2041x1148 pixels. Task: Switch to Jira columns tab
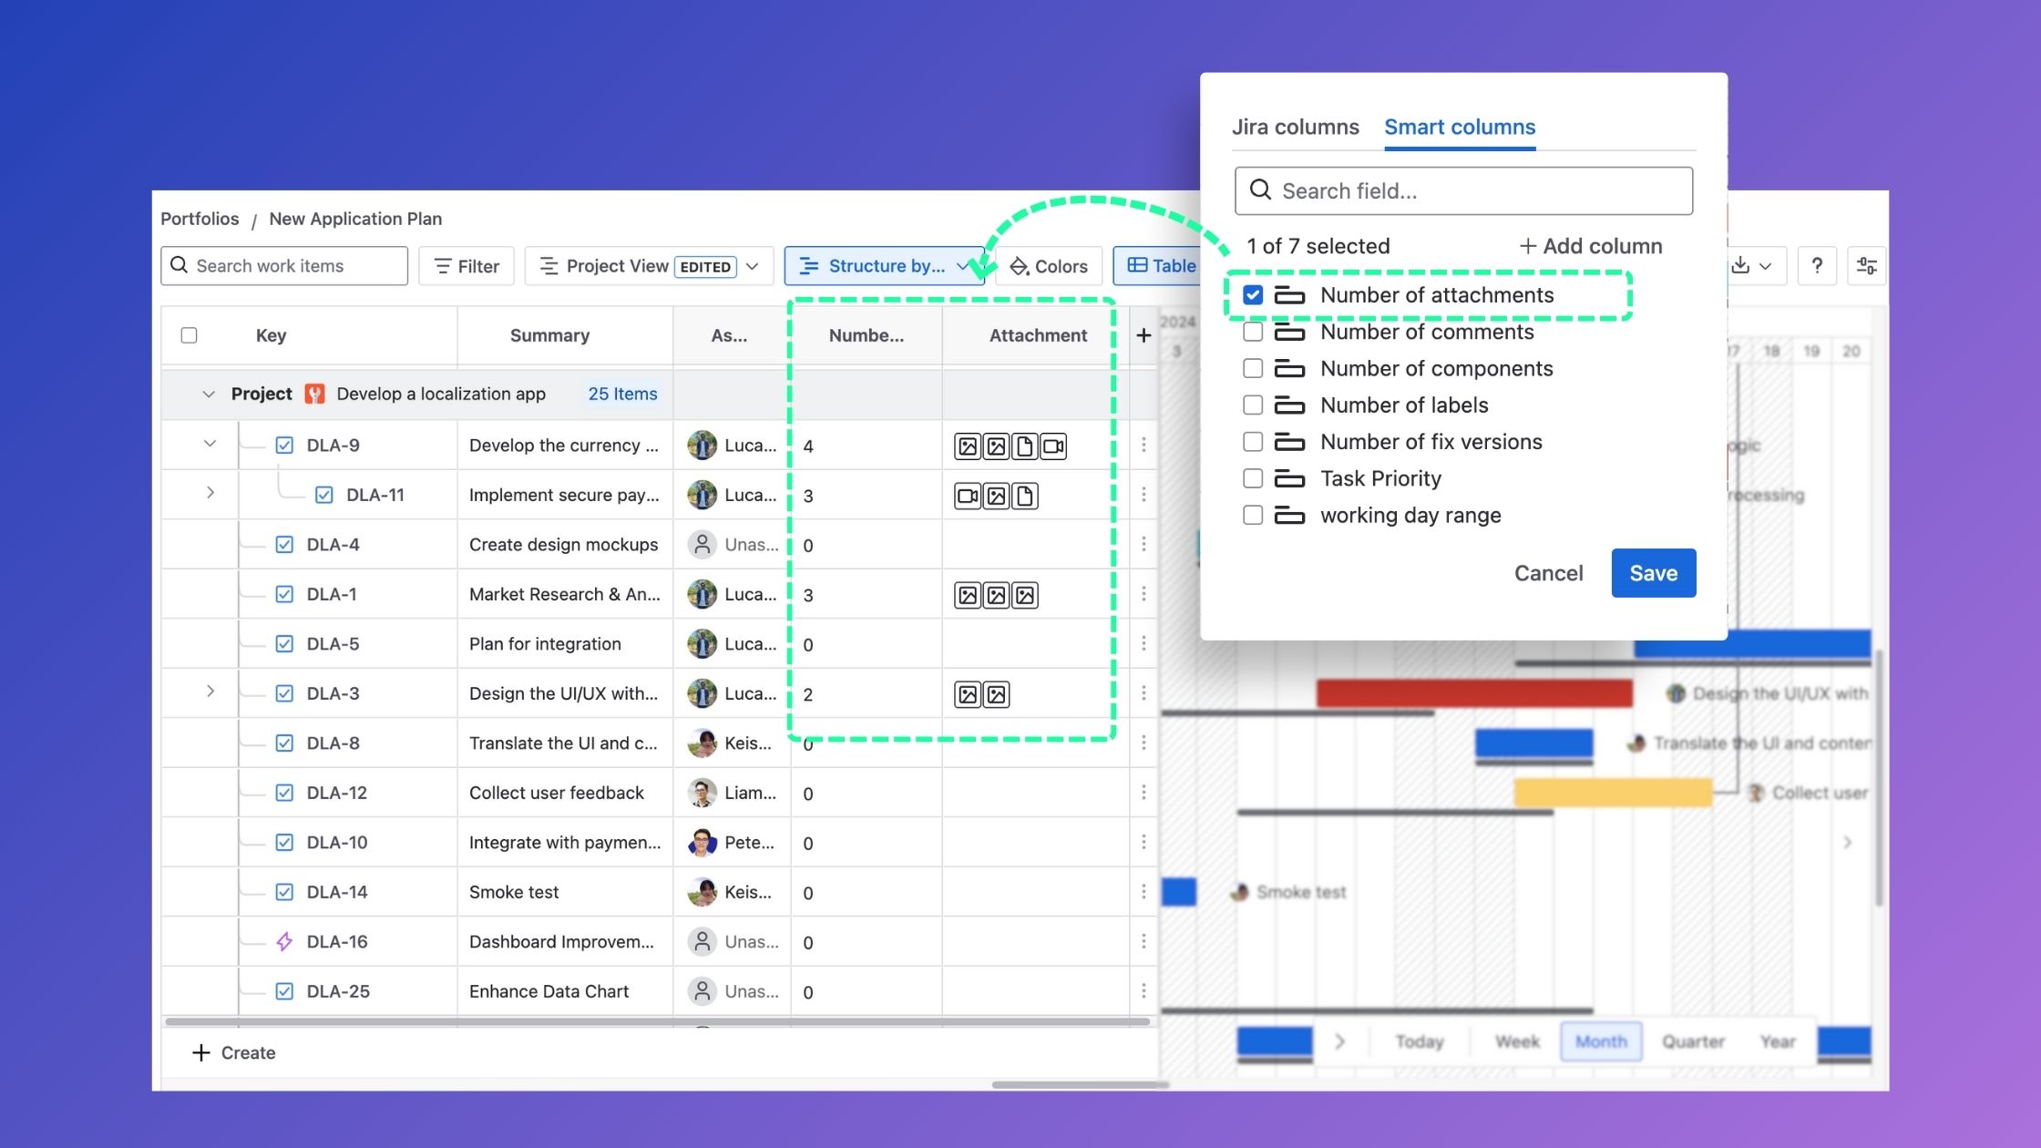pos(1295,127)
